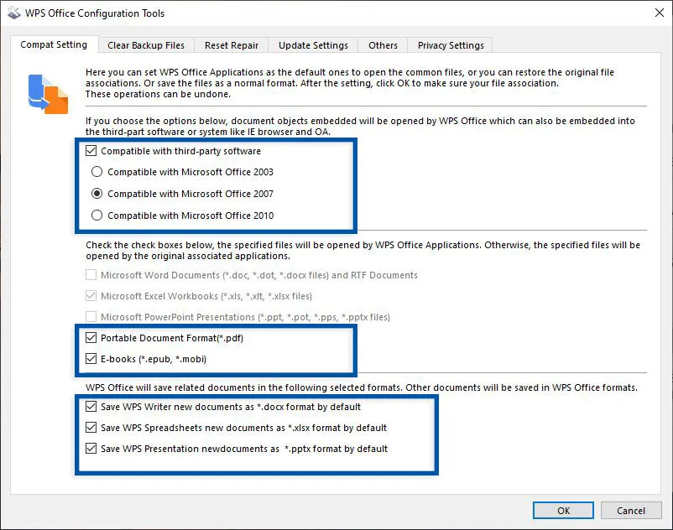Select Compatible with Microsoft Office 2003
Screen dimensions: 673x530
click(x=97, y=173)
